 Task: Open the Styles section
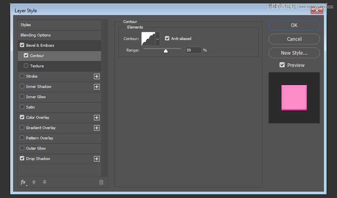(x=26, y=25)
